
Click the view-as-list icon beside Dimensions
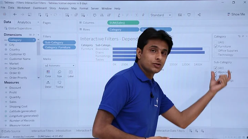(x=30, y=35)
